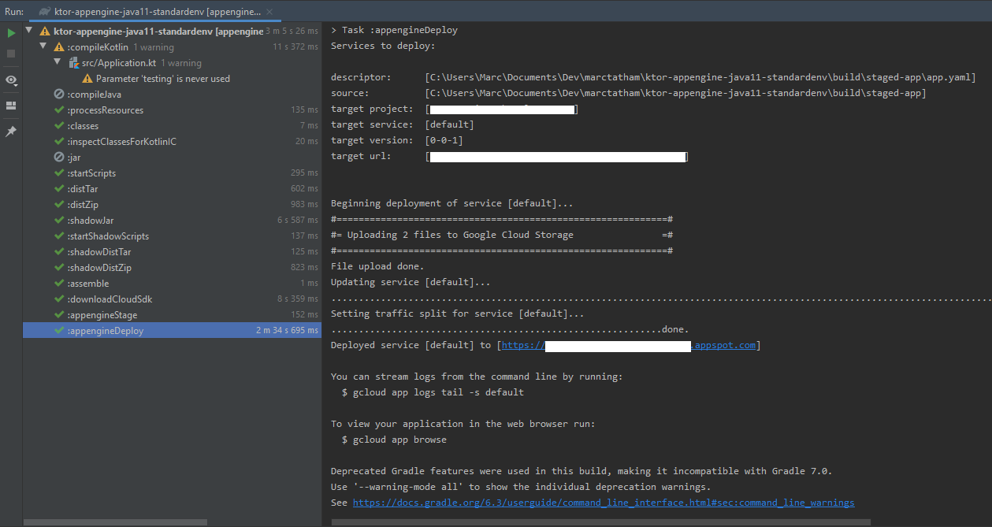Click the skipped icon beside :compileJava
This screenshot has height=527, width=992.
59,95
